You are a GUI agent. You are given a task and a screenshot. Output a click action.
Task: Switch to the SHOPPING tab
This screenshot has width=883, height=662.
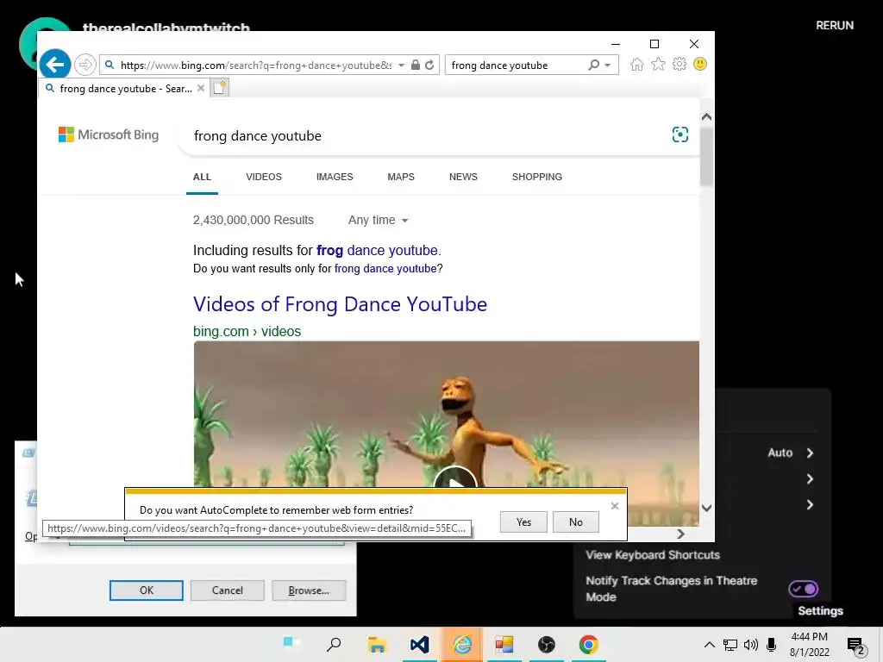536,177
